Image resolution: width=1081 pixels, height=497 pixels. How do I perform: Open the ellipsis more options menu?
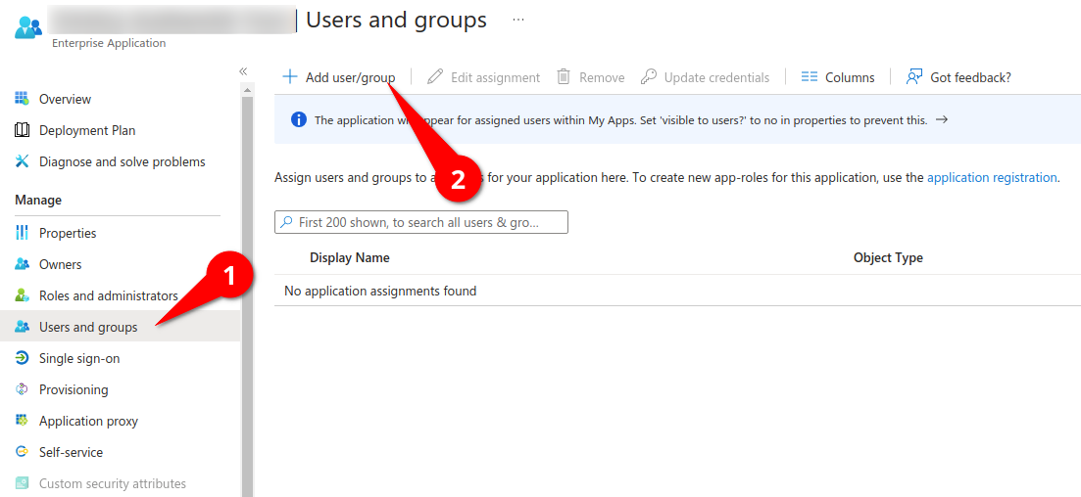518,20
